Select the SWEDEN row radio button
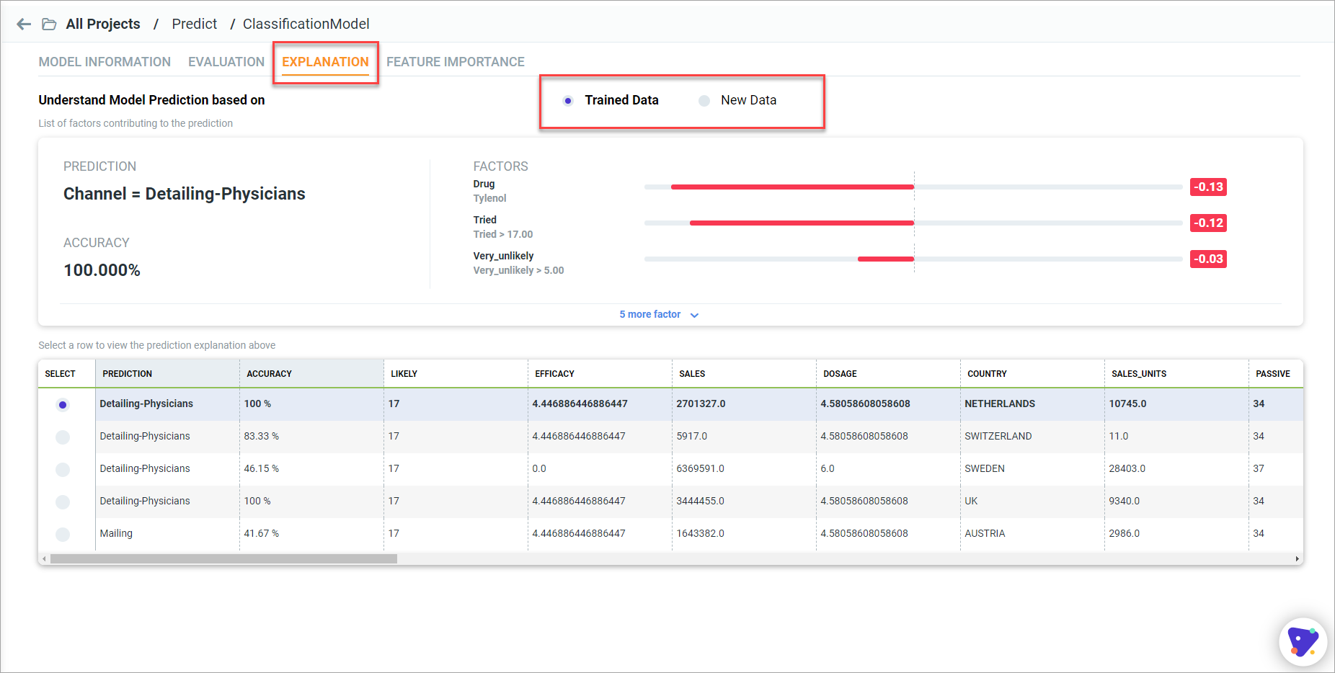The height and width of the screenshot is (673, 1335). pos(63,470)
